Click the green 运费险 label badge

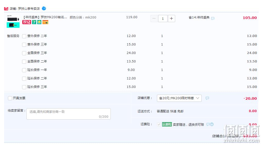coord(167,124)
